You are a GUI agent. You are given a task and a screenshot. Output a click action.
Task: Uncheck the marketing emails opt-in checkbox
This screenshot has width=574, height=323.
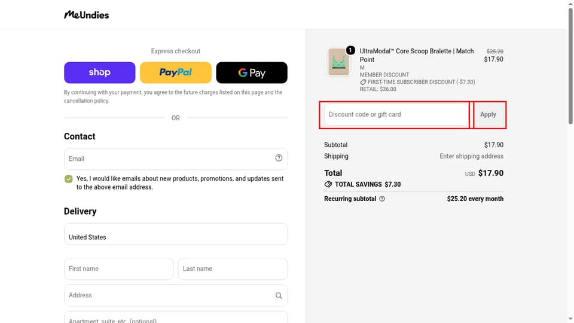tap(68, 179)
